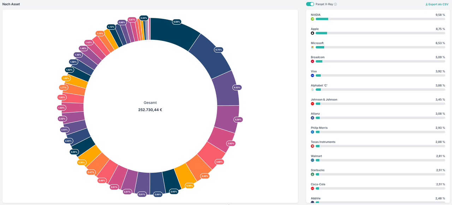Click the Nach Asset heading

pyautogui.click(x=11, y=4)
